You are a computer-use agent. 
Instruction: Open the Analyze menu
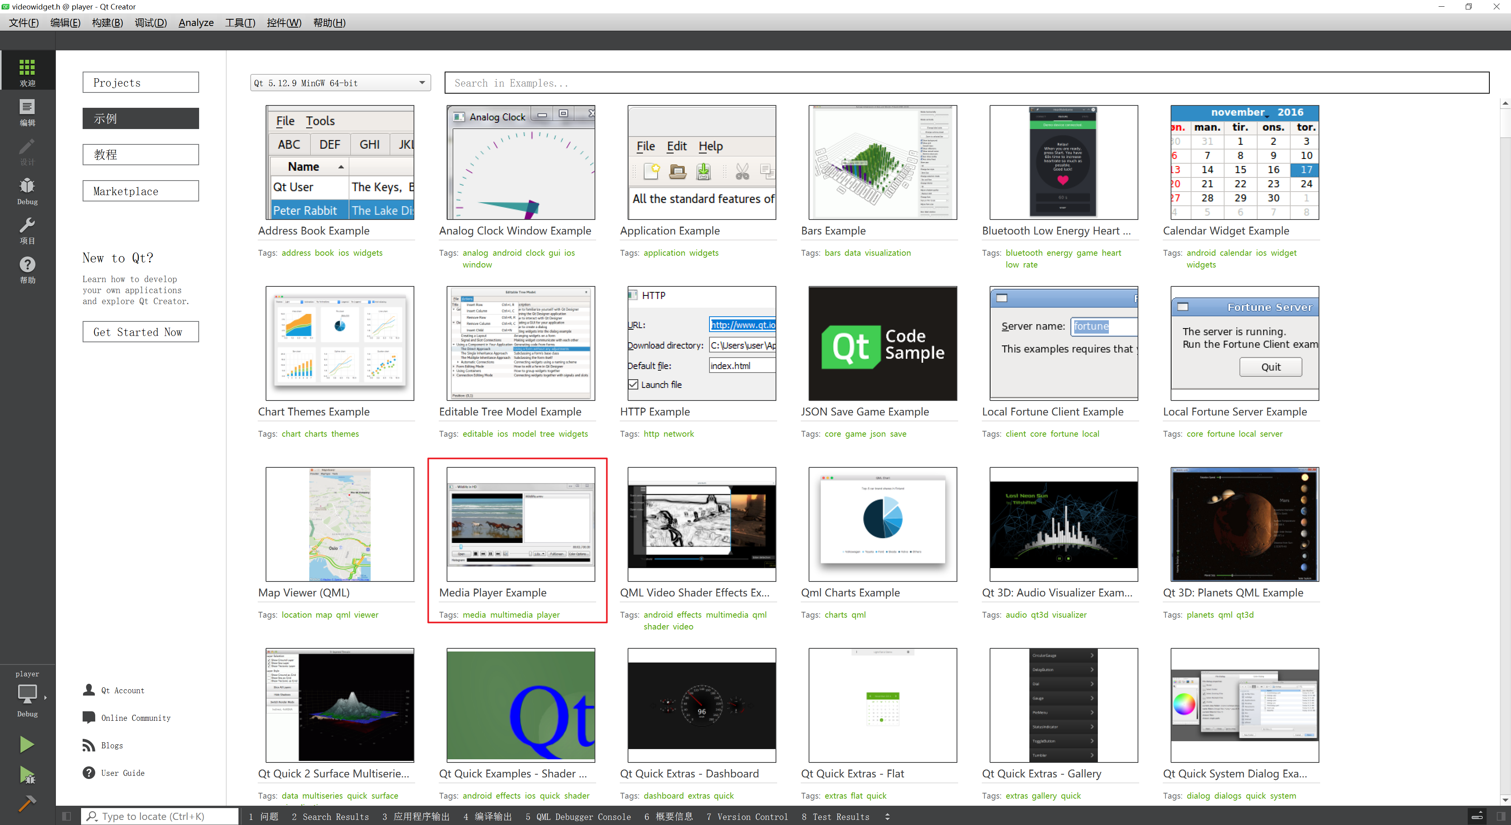point(196,22)
